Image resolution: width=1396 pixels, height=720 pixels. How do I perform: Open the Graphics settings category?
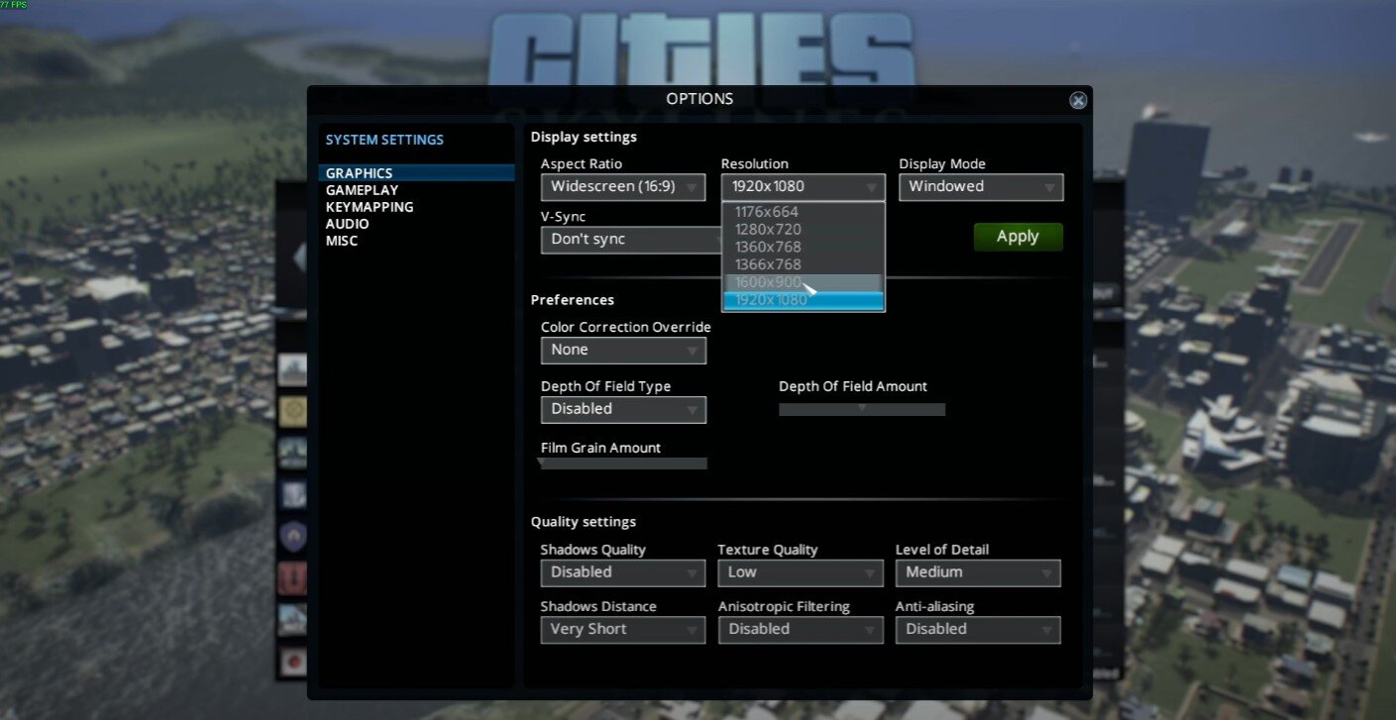pyautogui.click(x=416, y=173)
